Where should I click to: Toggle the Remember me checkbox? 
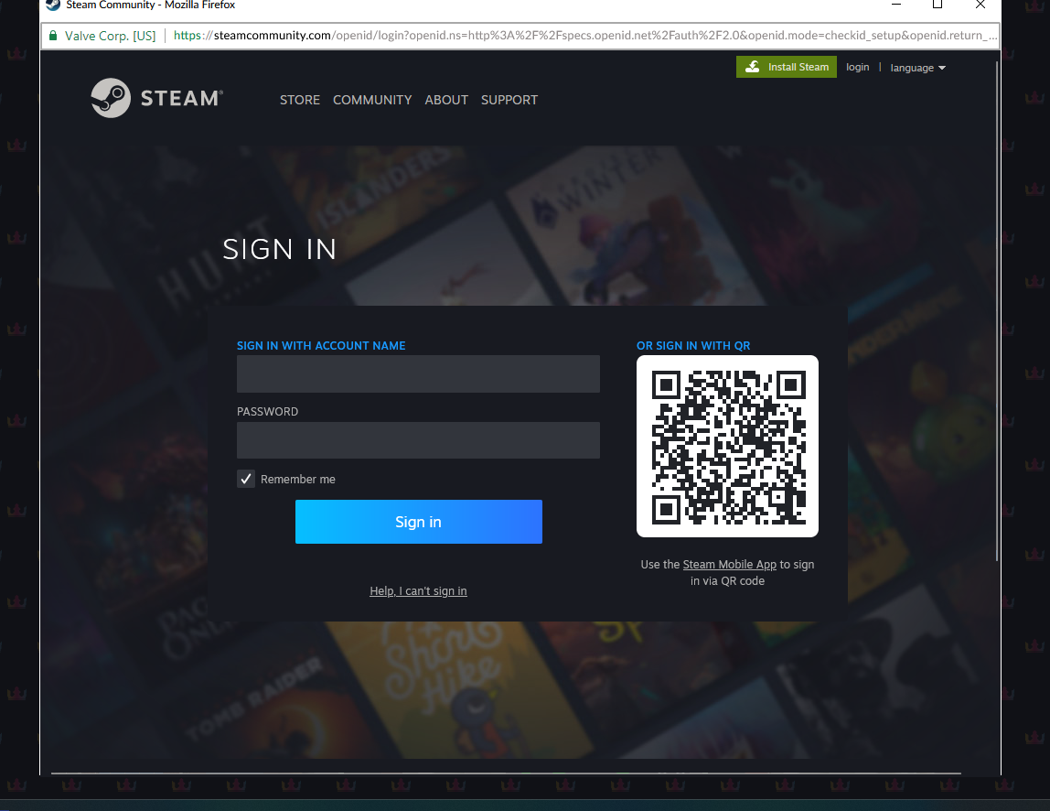pos(246,479)
